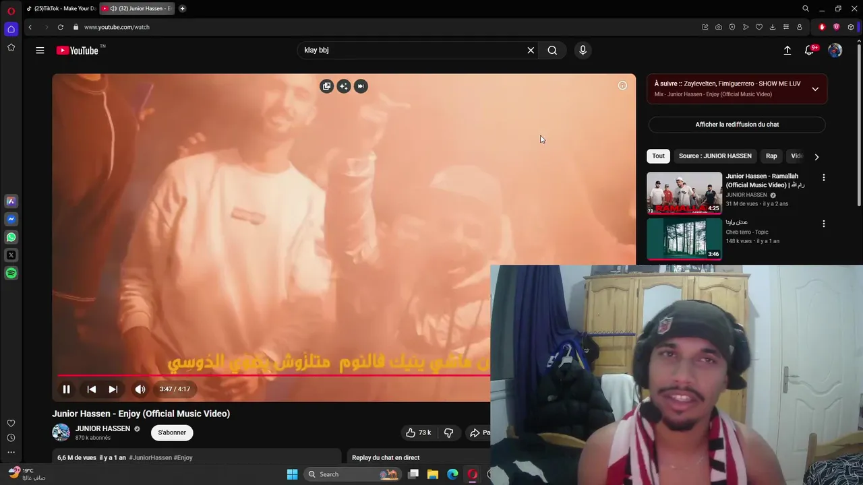Click the Windows taskbar Search box
This screenshot has height=485, width=863.
pyautogui.click(x=353, y=474)
